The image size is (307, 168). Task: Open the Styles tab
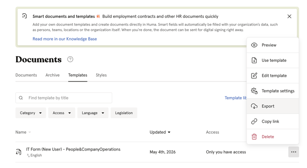[101, 75]
